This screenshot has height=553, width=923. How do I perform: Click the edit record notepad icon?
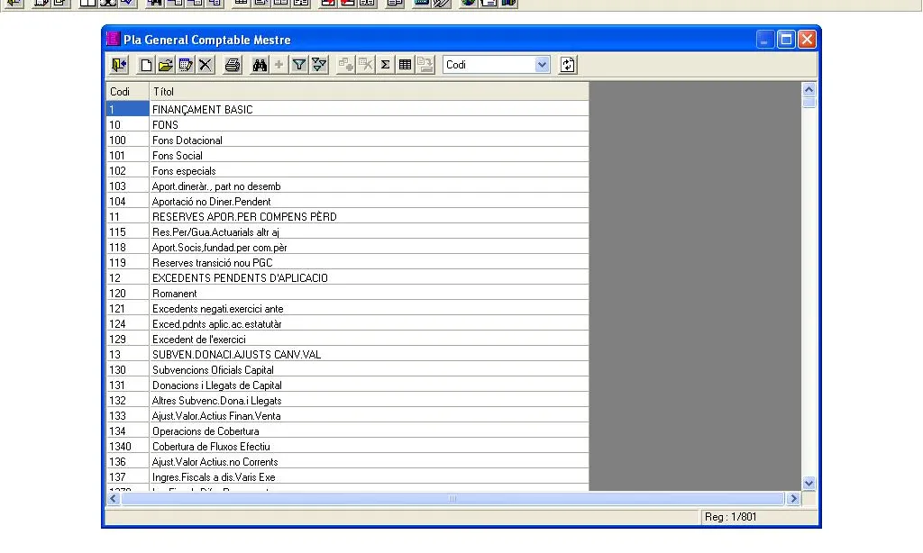click(x=186, y=65)
